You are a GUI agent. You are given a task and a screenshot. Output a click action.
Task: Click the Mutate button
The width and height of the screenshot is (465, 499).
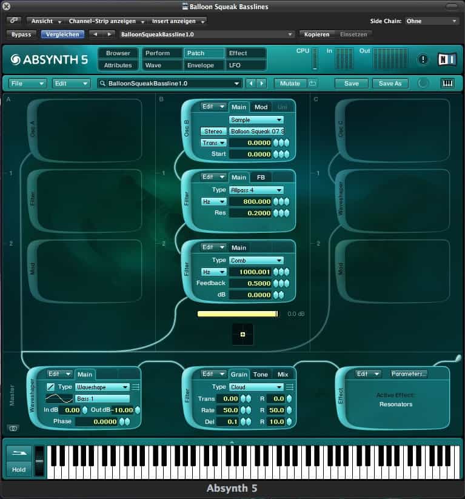pyautogui.click(x=290, y=83)
